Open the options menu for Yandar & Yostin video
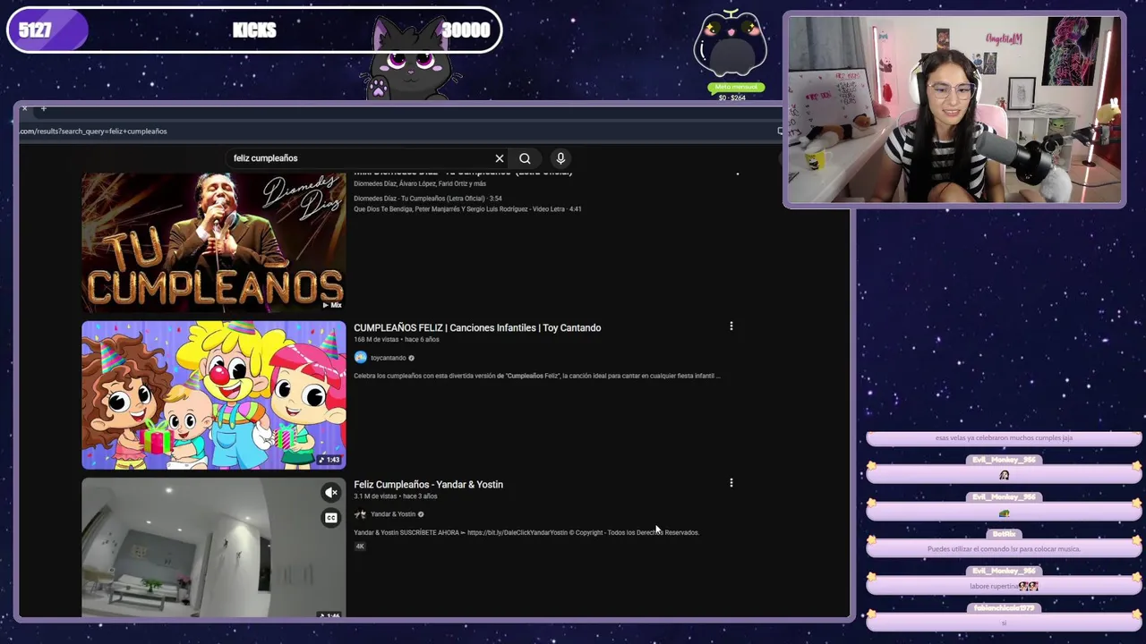Viewport: 1146px width, 644px height. (x=731, y=483)
